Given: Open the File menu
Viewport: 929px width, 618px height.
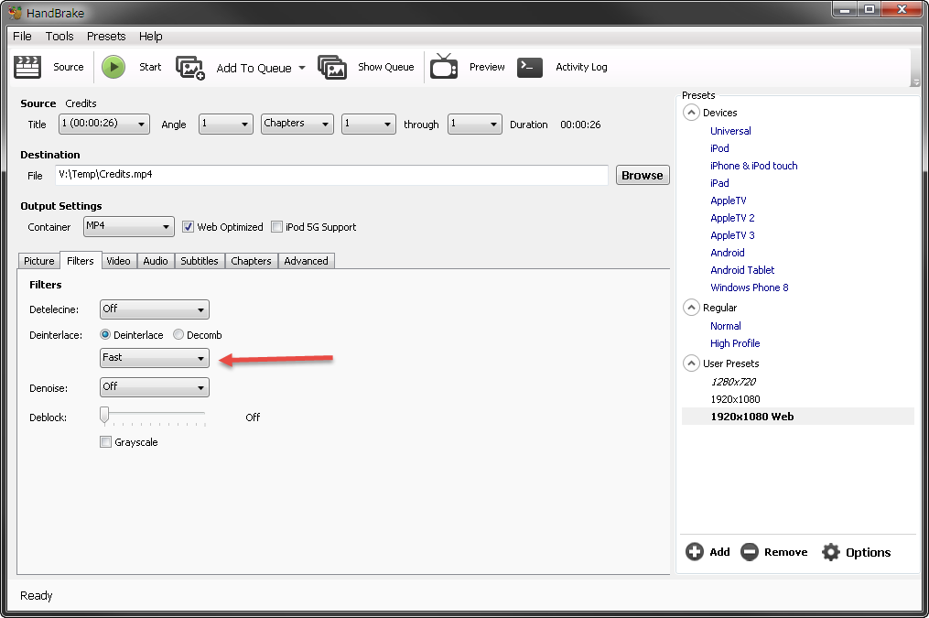Looking at the screenshot, I should (23, 36).
